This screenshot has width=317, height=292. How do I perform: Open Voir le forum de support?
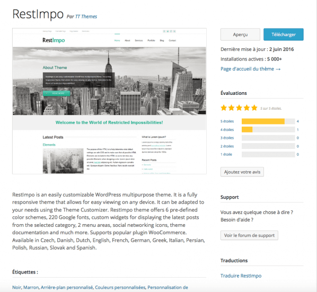[249, 235]
